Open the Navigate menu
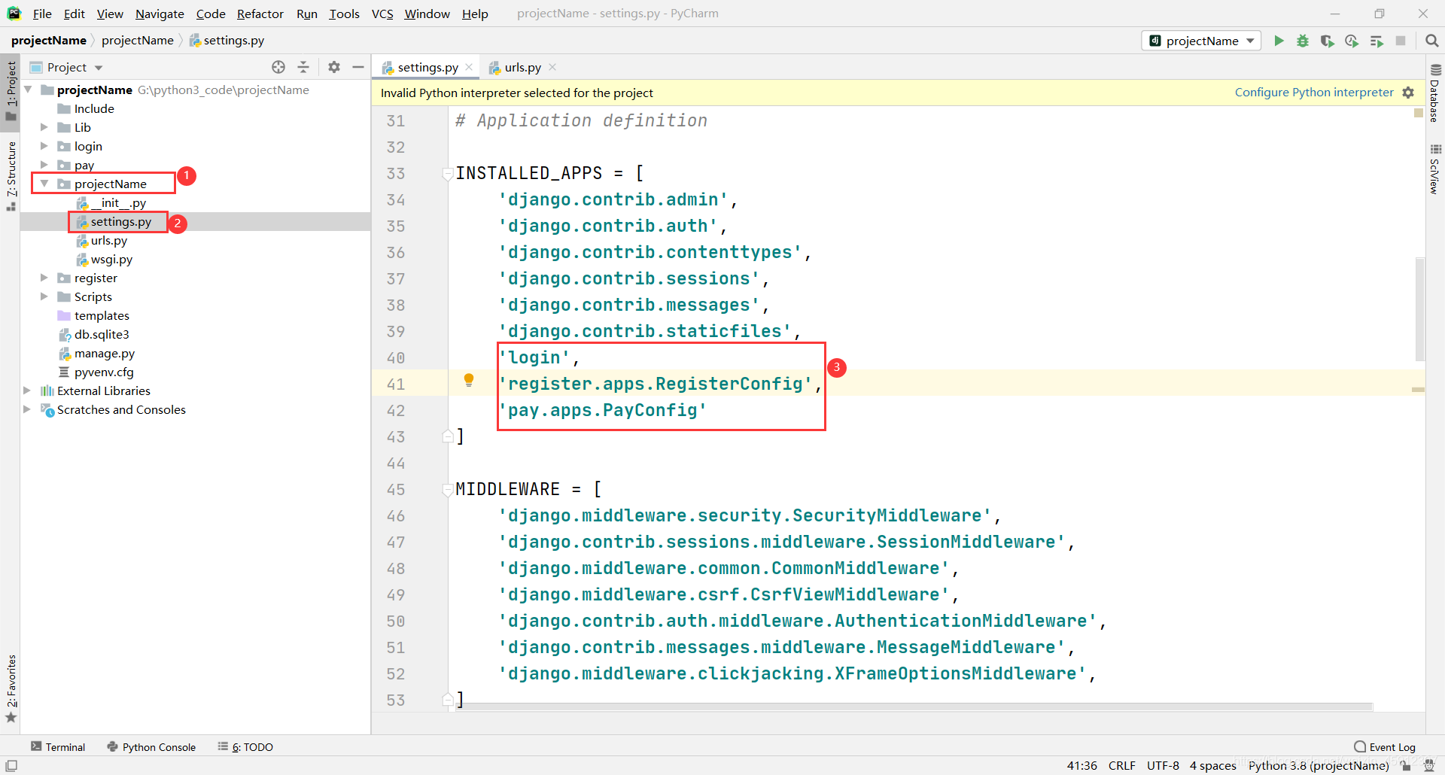Screen dimensions: 1445x775 (x=160, y=14)
